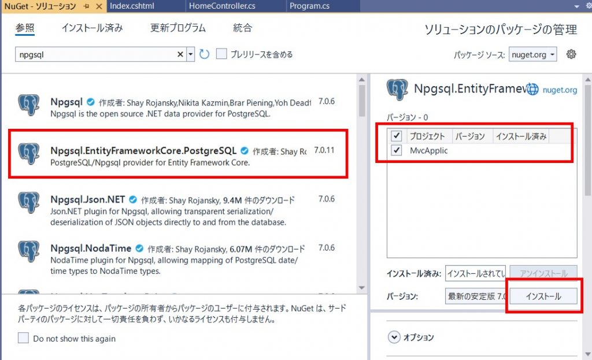The width and height of the screenshot is (592, 360).
Task: Click the プロジェクト column header
Action: [428, 136]
